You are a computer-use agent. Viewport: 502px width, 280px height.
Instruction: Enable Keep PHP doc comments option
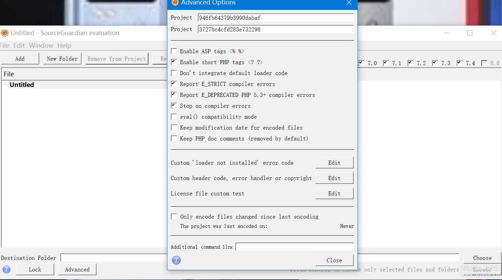point(174,138)
